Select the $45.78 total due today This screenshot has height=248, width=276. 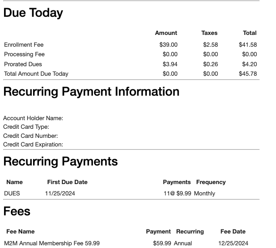pyautogui.click(x=247, y=74)
